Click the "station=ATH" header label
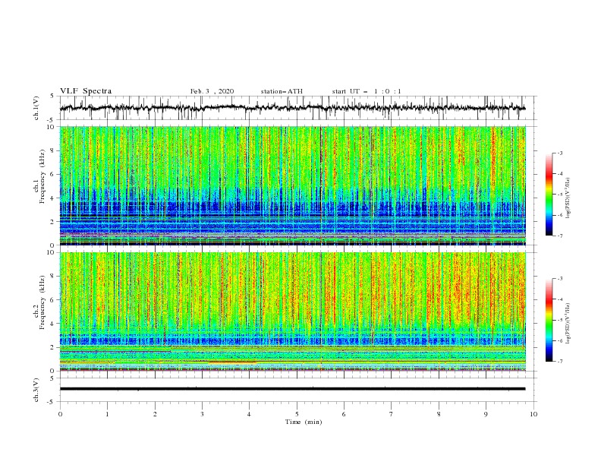 point(282,91)
